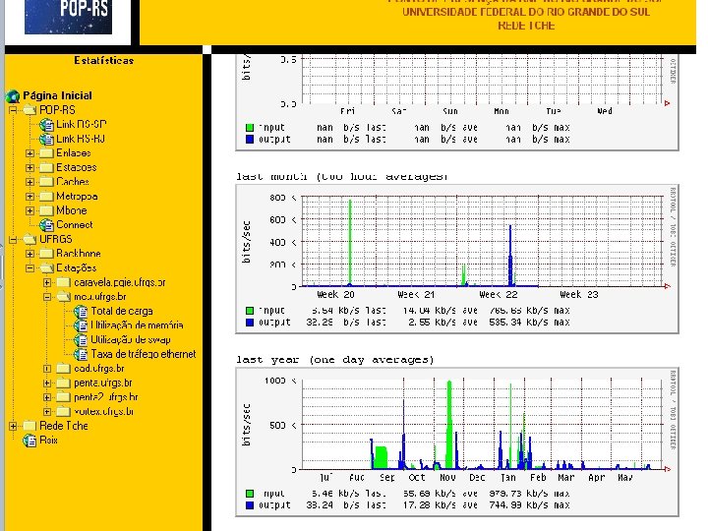Image resolution: width=708 pixels, height=531 pixels.
Task: Click the Estacoes folder icon under POP-RS
Action: coord(46,167)
